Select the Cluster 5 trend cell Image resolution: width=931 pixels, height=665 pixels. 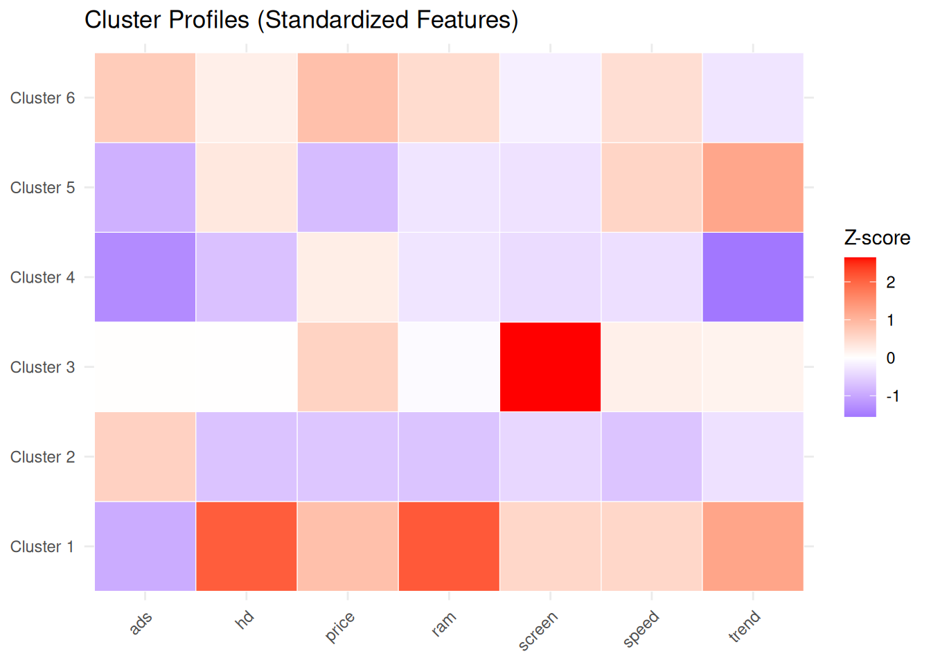[753, 188]
